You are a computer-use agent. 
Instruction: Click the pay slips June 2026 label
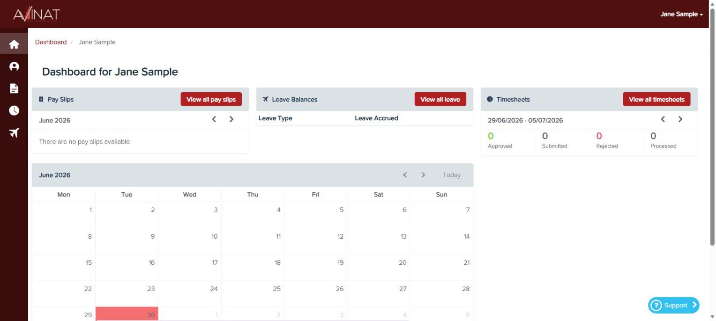pos(54,120)
